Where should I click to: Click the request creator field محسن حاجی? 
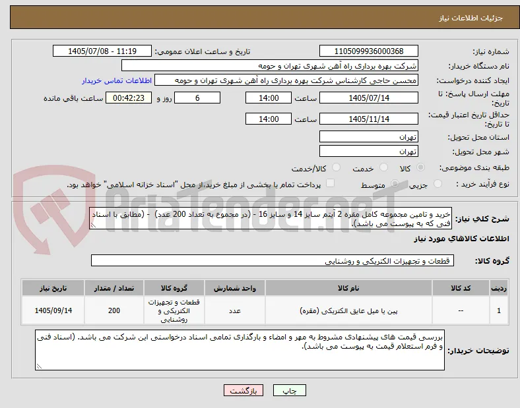[286, 80]
